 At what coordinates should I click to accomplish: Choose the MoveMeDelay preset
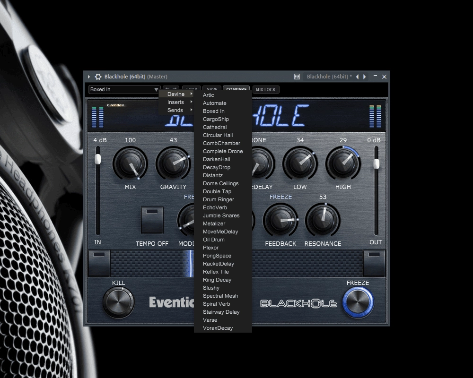[223, 232]
